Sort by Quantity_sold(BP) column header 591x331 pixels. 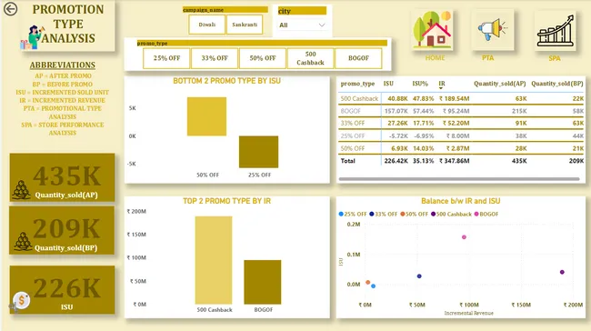point(557,84)
